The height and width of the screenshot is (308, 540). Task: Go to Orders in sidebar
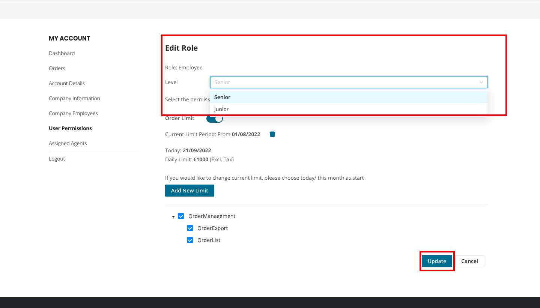coord(57,68)
